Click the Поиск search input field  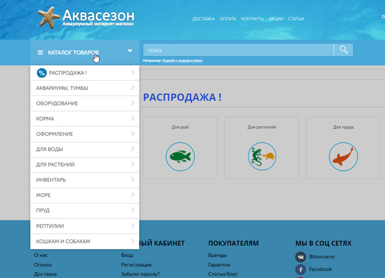point(238,50)
